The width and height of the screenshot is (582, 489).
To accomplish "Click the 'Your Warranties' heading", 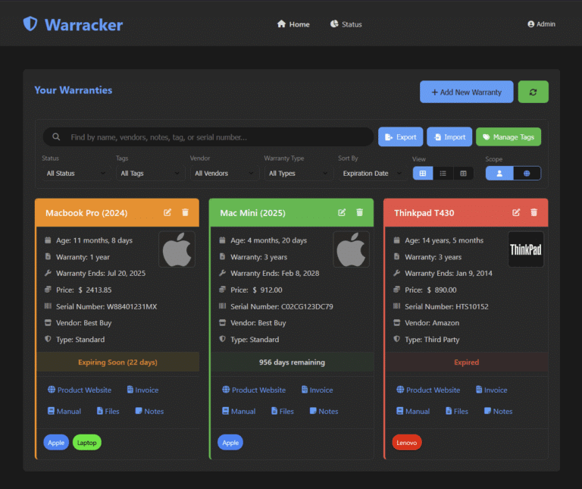I will [x=73, y=90].
